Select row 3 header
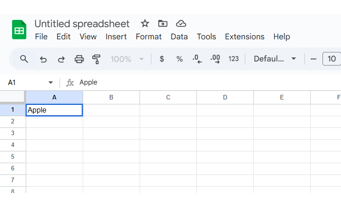The image size is (341, 207). [13, 133]
